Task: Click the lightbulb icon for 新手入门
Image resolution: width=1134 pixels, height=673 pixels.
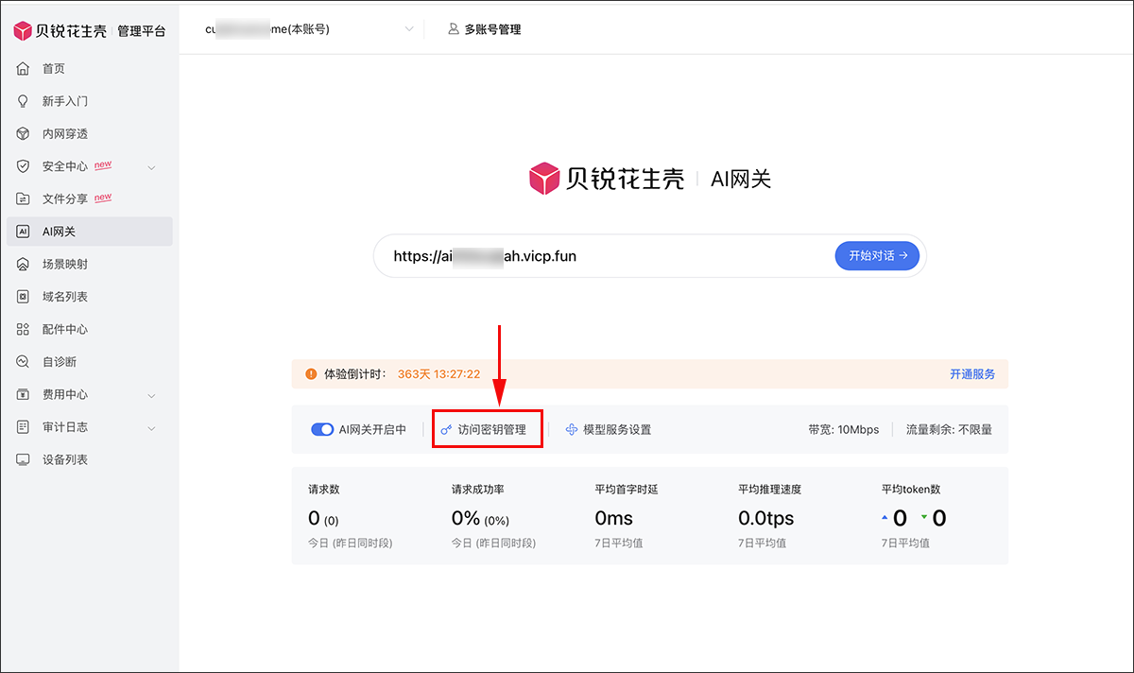Action: tap(24, 101)
